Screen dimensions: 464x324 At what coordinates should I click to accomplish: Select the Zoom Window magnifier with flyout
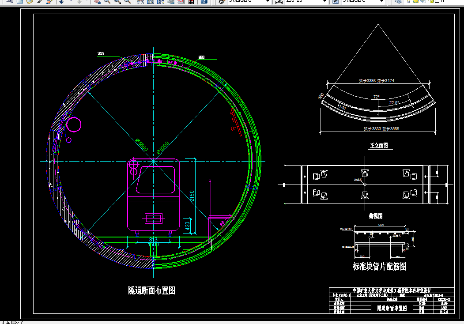(x=117, y=1)
